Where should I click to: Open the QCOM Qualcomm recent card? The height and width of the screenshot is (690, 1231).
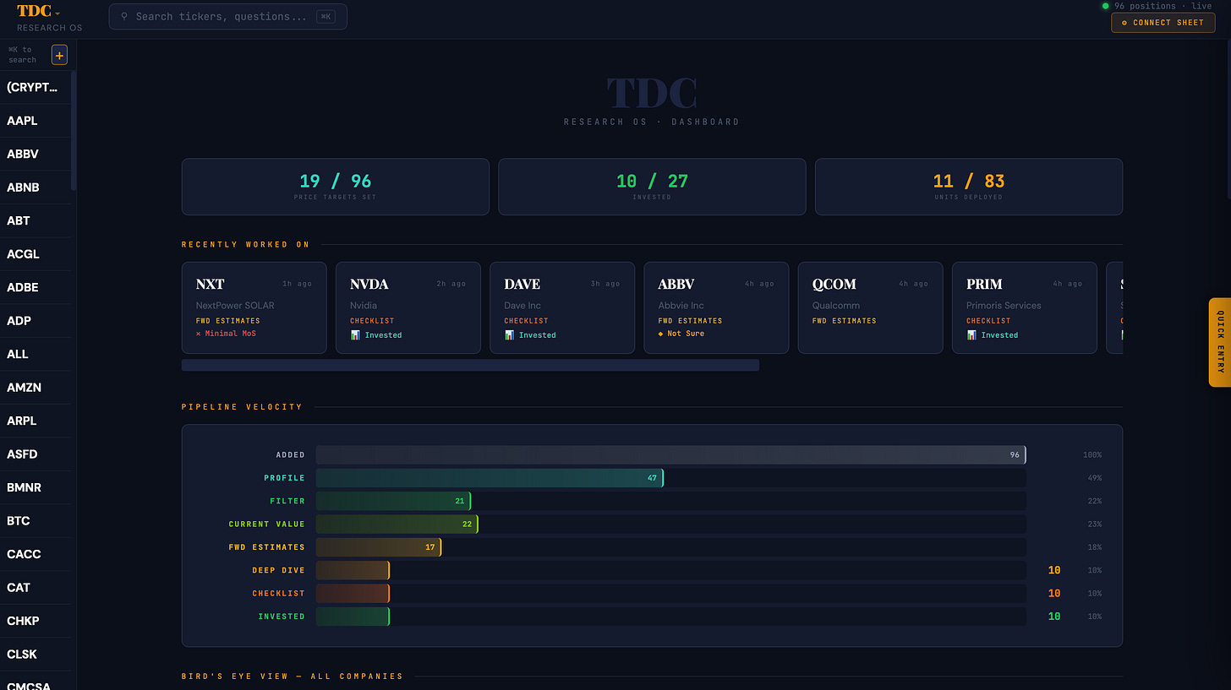pyautogui.click(x=871, y=307)
